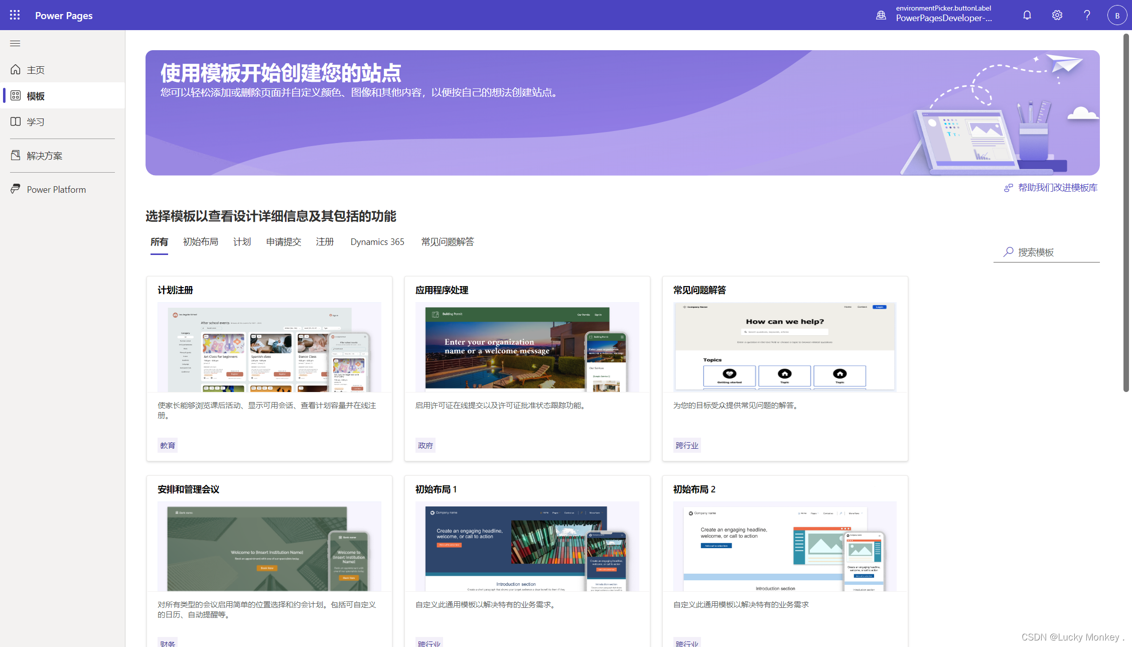The width and height of the screenshot is (1132, 647).
Task: Open the environment picker globe icon
Action: click(881, 15)
